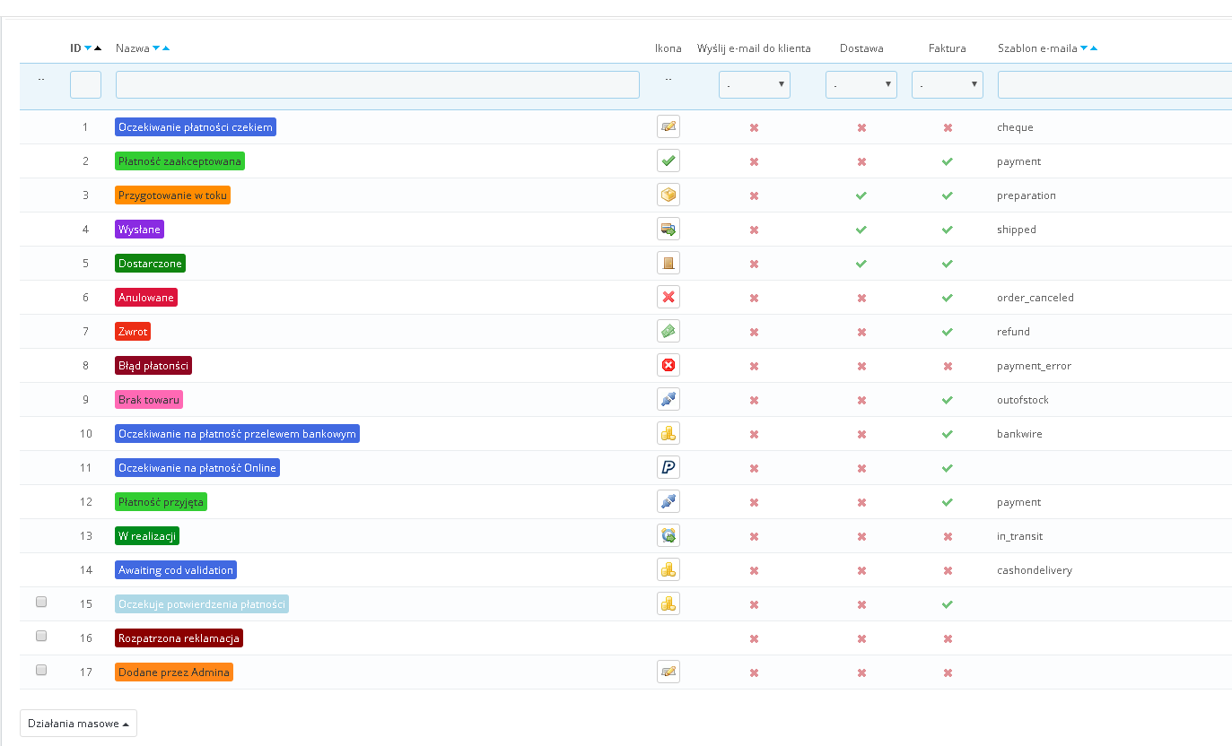Click the 'payment_error' template text

coord(1035,366)
